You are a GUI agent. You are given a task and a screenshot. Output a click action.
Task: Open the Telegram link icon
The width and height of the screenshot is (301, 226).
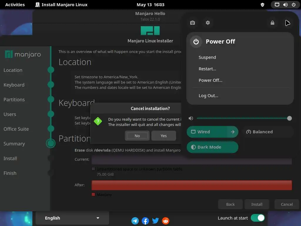[135, 221]
